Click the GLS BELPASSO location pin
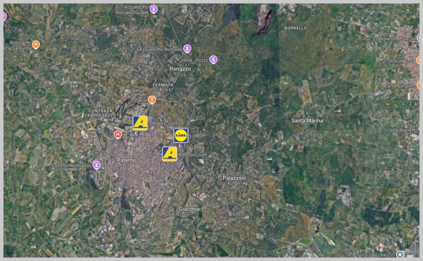The image size is (423, 261). (x=399, y=254)
